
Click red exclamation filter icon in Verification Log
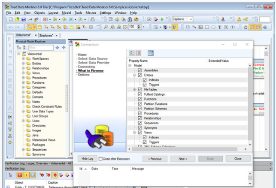pos(20,175)
